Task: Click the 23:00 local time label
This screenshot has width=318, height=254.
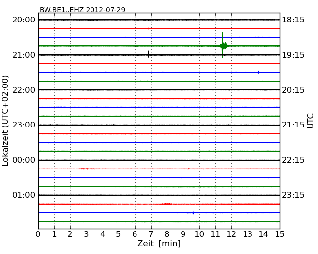Action: [x=24, y=125]
